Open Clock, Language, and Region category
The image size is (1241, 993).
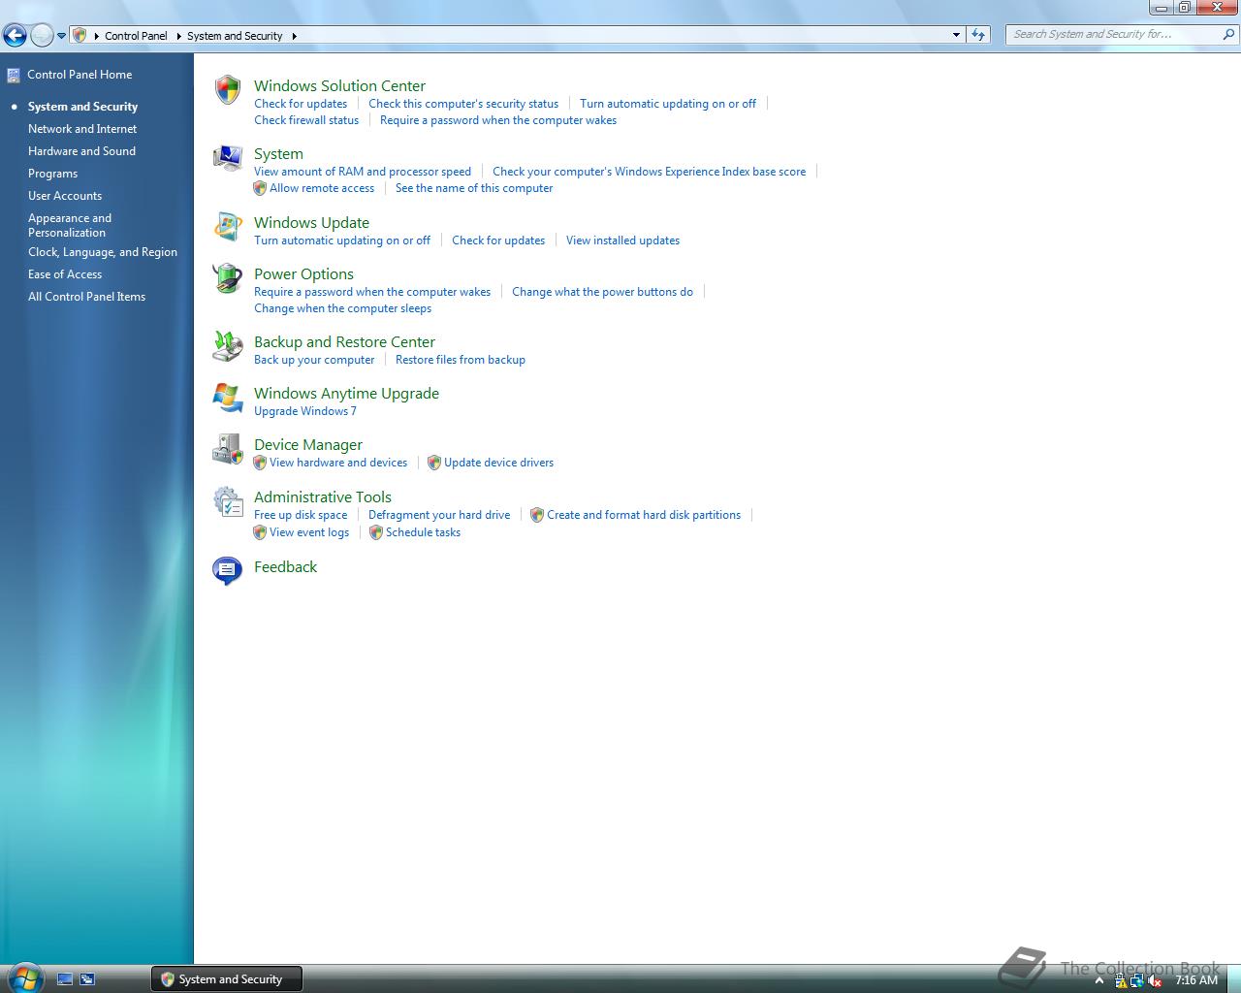pyautogui.click(x=103, y=252)
